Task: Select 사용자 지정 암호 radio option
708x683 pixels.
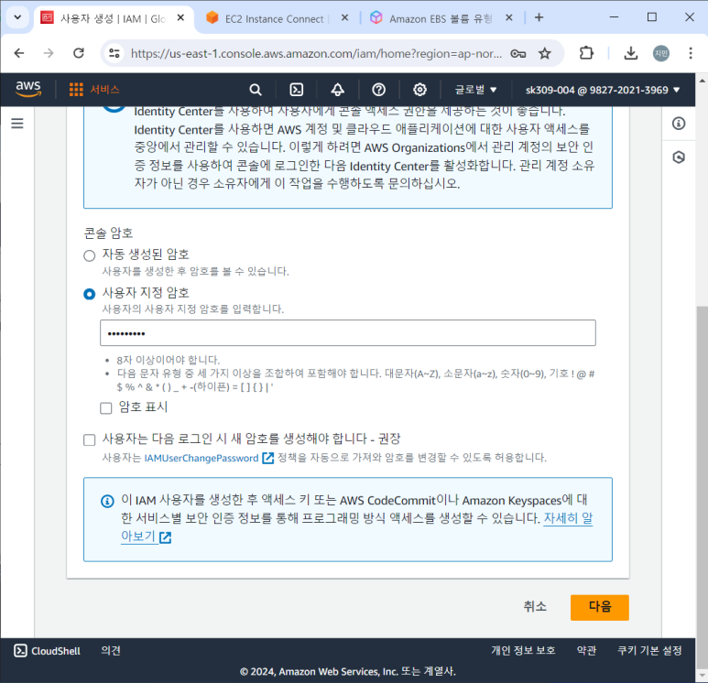Action: click(x=90, y=294)
